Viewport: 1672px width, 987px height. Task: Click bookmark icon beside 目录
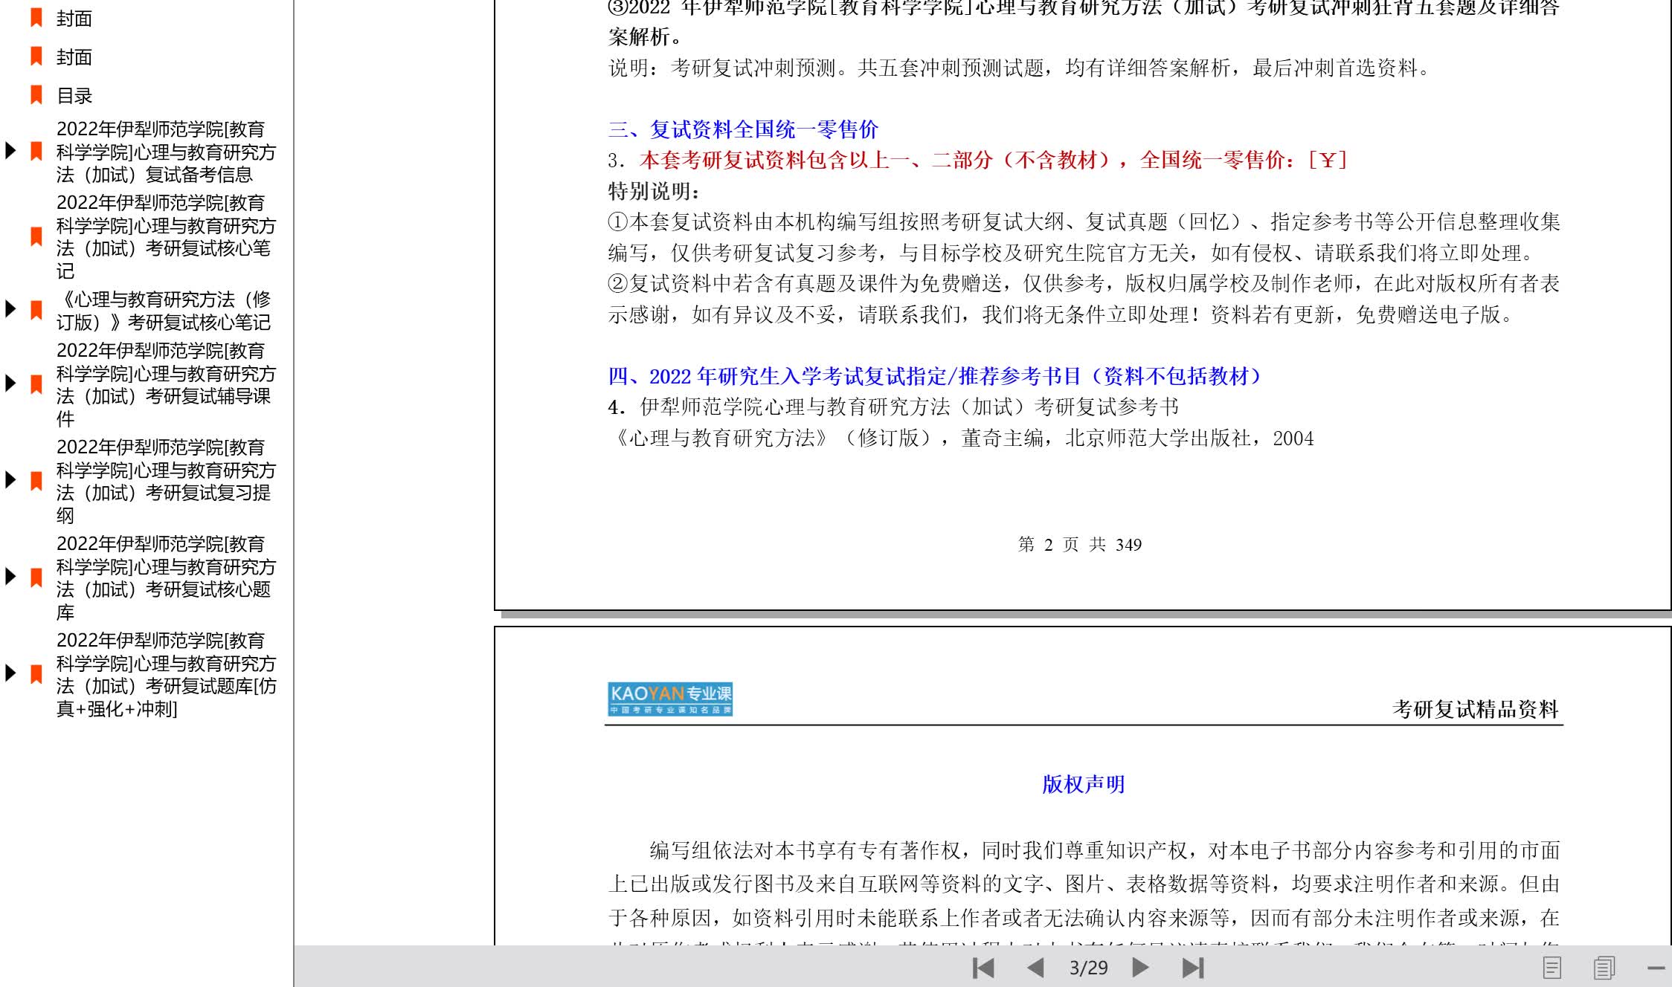(x=36, y=95)
